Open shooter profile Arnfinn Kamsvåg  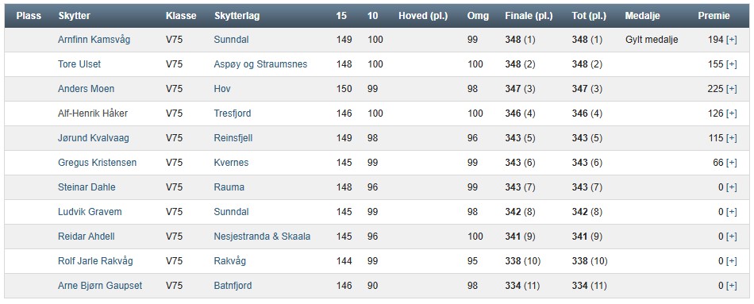(94, 40)
